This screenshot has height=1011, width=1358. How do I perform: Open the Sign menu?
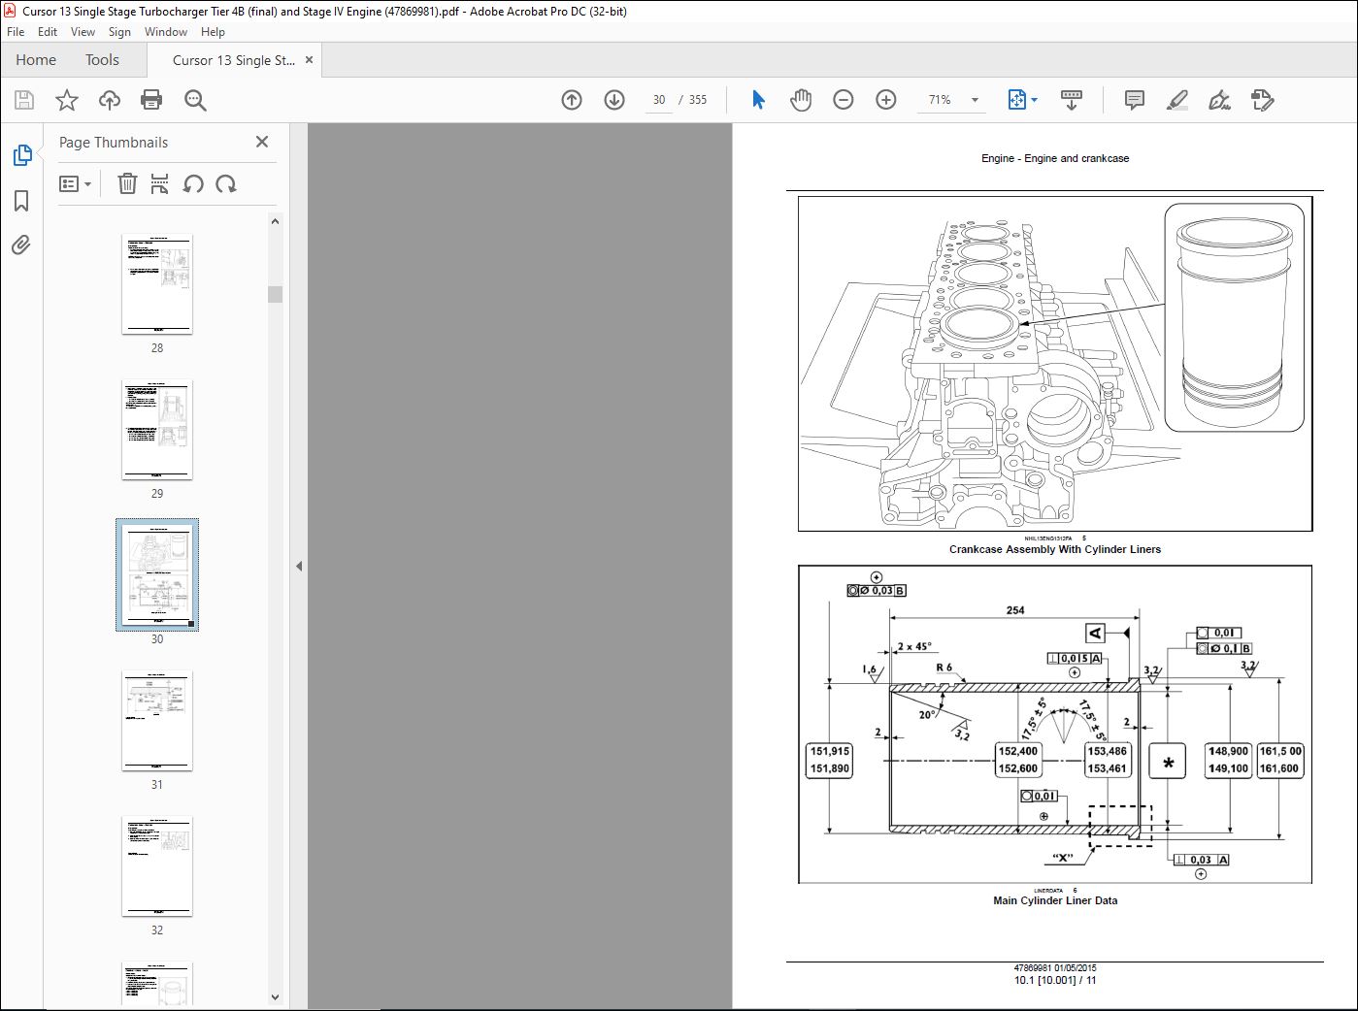pos(119,32)
